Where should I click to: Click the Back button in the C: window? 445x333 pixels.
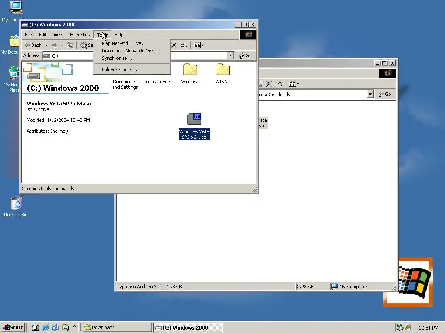(x=33, y=45)
